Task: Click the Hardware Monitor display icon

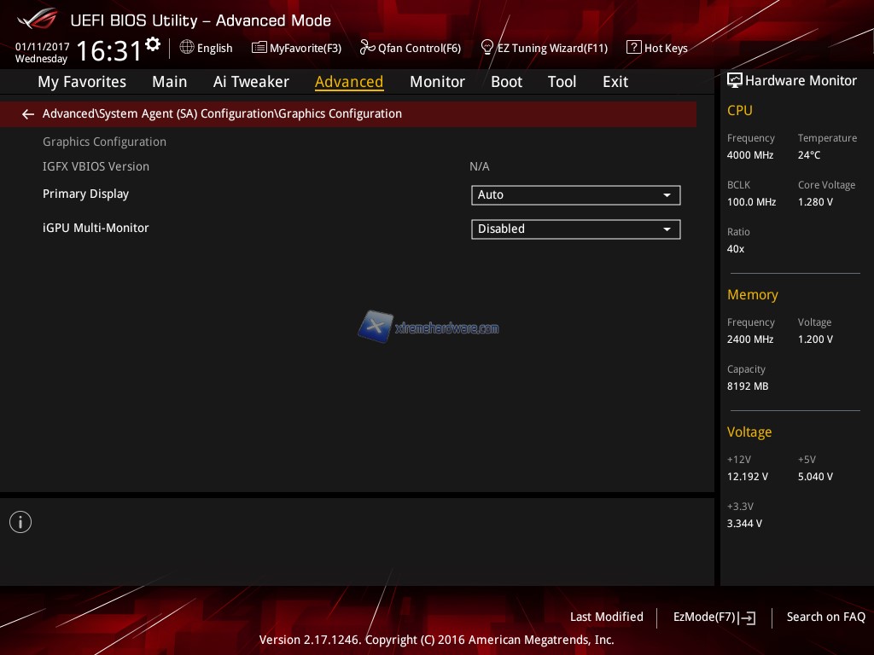Action: pyautogui.click(x=734, y=81)
